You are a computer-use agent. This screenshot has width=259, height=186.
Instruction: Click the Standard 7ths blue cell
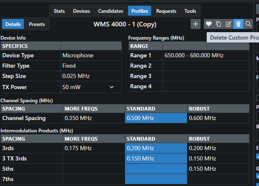[x=156, y=179]
